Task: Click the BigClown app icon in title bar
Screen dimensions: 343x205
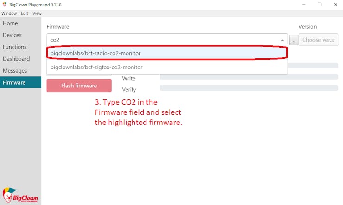Action: tap(5, 5)
